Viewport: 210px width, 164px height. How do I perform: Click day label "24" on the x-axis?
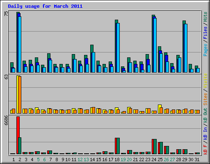coord(154,159)
